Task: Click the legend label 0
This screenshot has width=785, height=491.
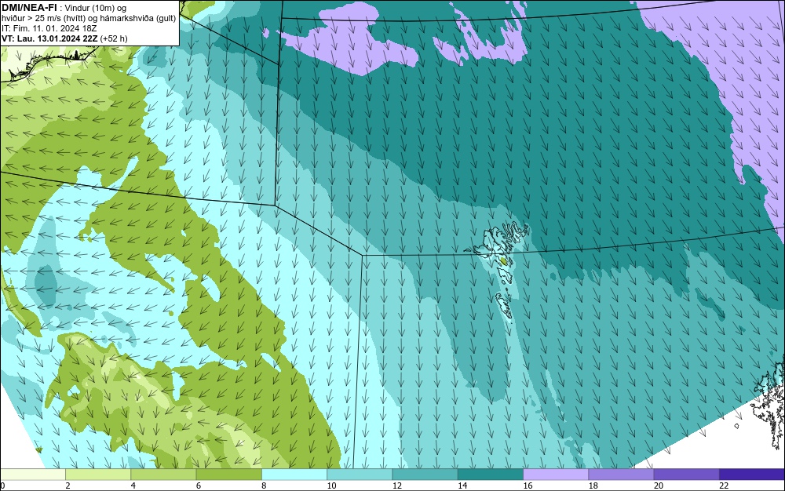Action: [x=2, y=486]
